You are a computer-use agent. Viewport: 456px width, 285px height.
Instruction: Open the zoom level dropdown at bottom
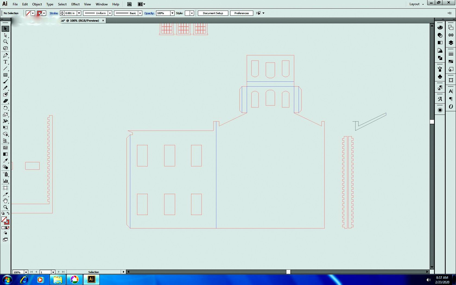(x=26, y=272)
